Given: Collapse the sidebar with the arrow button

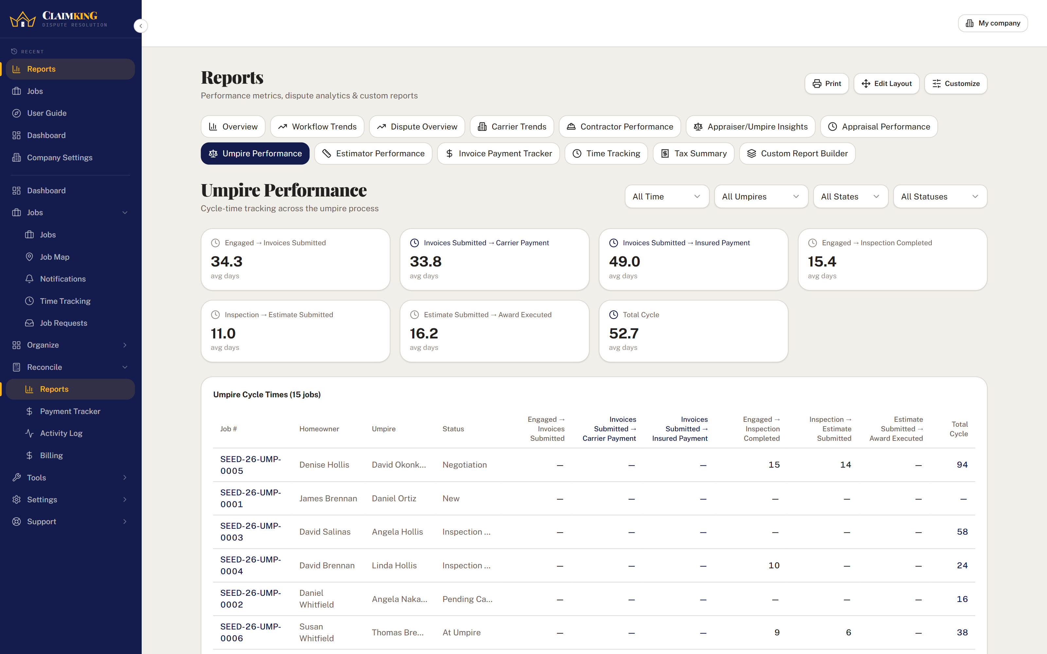Looking at the screenshot, I should click(141, 26).
